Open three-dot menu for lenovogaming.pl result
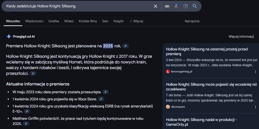The height and width of the screenshot is (129, 259). (255, 72)
